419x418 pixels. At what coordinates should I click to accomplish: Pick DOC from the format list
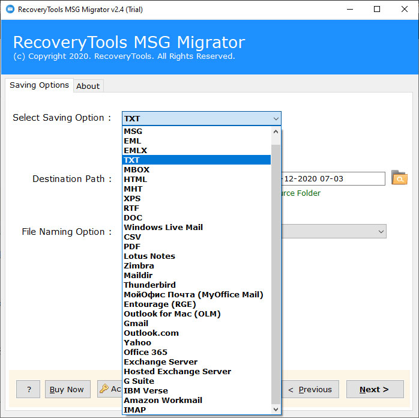coord(196,218)
